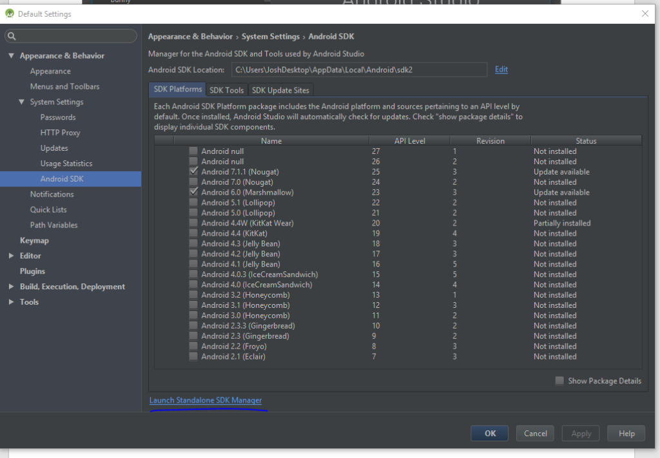Image resolution: width=660 pixels, height=458 pixels.
Task: Select Quick Lists in the tree
Action: coord(48,209)
